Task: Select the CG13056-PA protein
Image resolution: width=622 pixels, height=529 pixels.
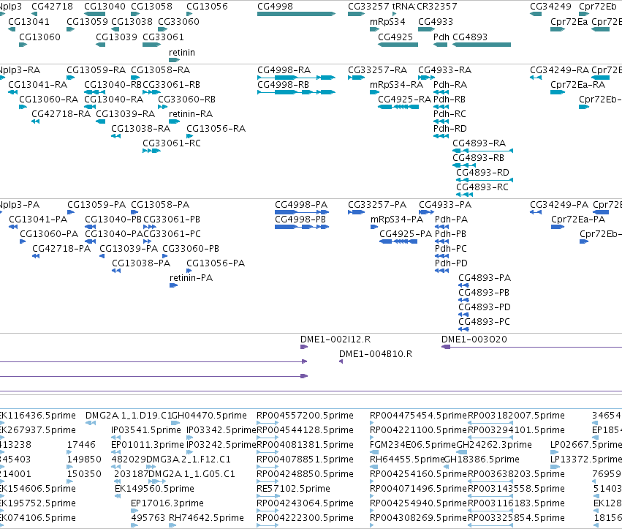Action: pyautogui.click(x=189, y=271)
